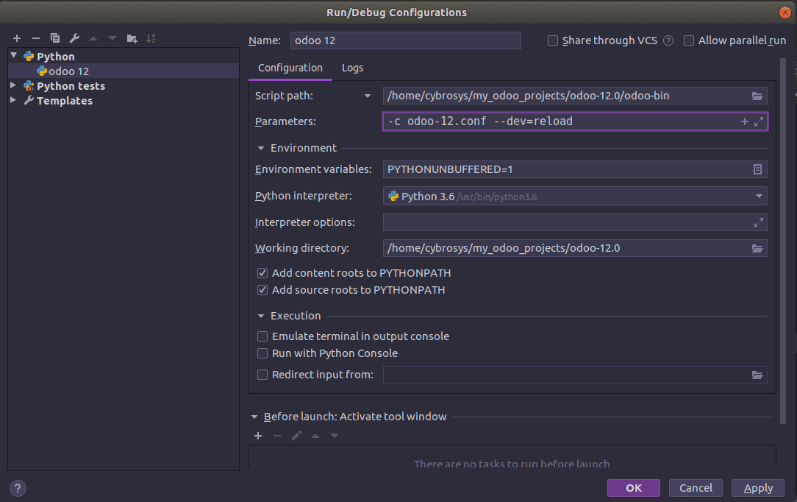
Task: Uncheck Add content roots to PYTHONPATH
Action: 262,273
